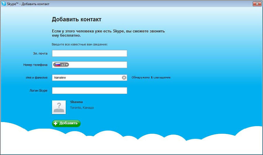Click the Russian flag icon
Viewport: 263px width, 155px height.
[58, 65]
